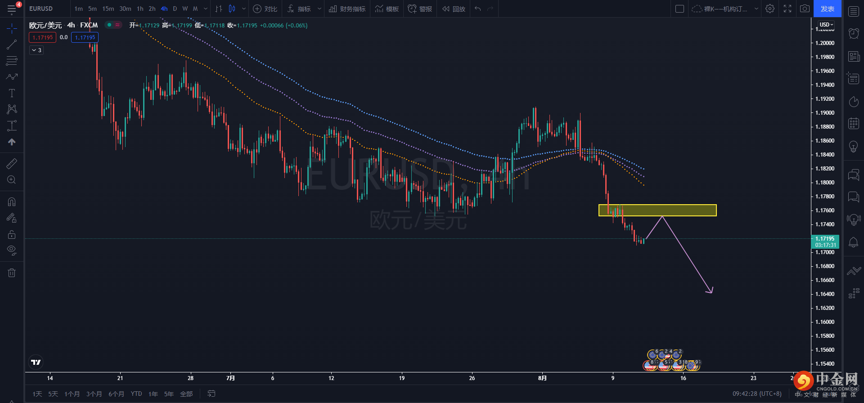Image resolution: width=864 pixels, height=403 pixels.
Task: Open the watchlist panel in right sidebar
Action: (854, 12)
